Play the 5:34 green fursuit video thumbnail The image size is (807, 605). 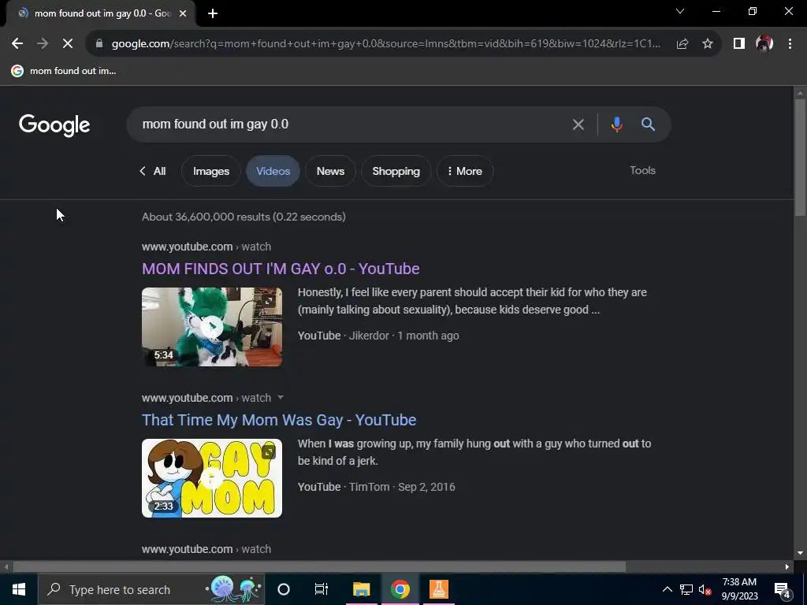[212, 327]
